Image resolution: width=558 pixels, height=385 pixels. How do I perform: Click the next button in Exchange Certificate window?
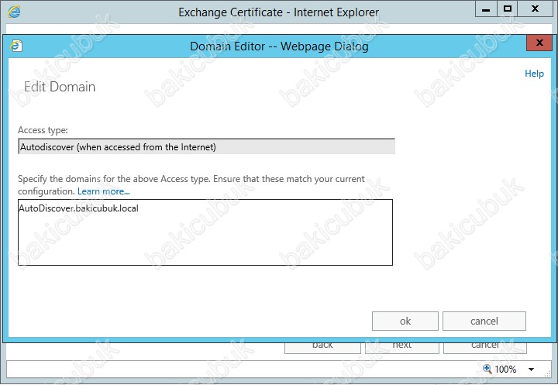coord(401,348)
